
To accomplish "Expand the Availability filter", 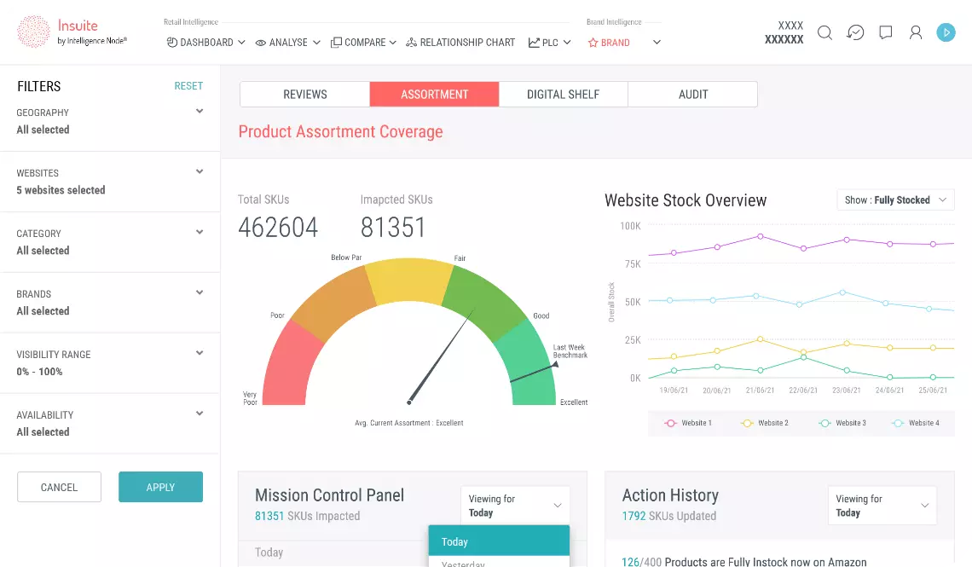I will [200, 414].
